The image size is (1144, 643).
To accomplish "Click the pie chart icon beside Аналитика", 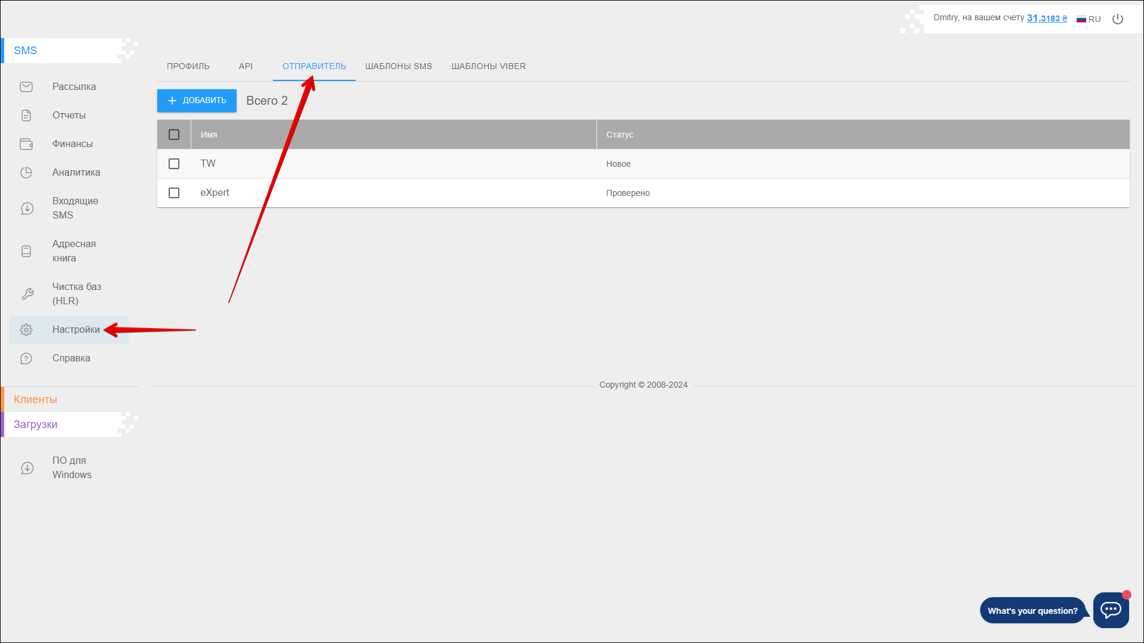I will click(26, 173).
